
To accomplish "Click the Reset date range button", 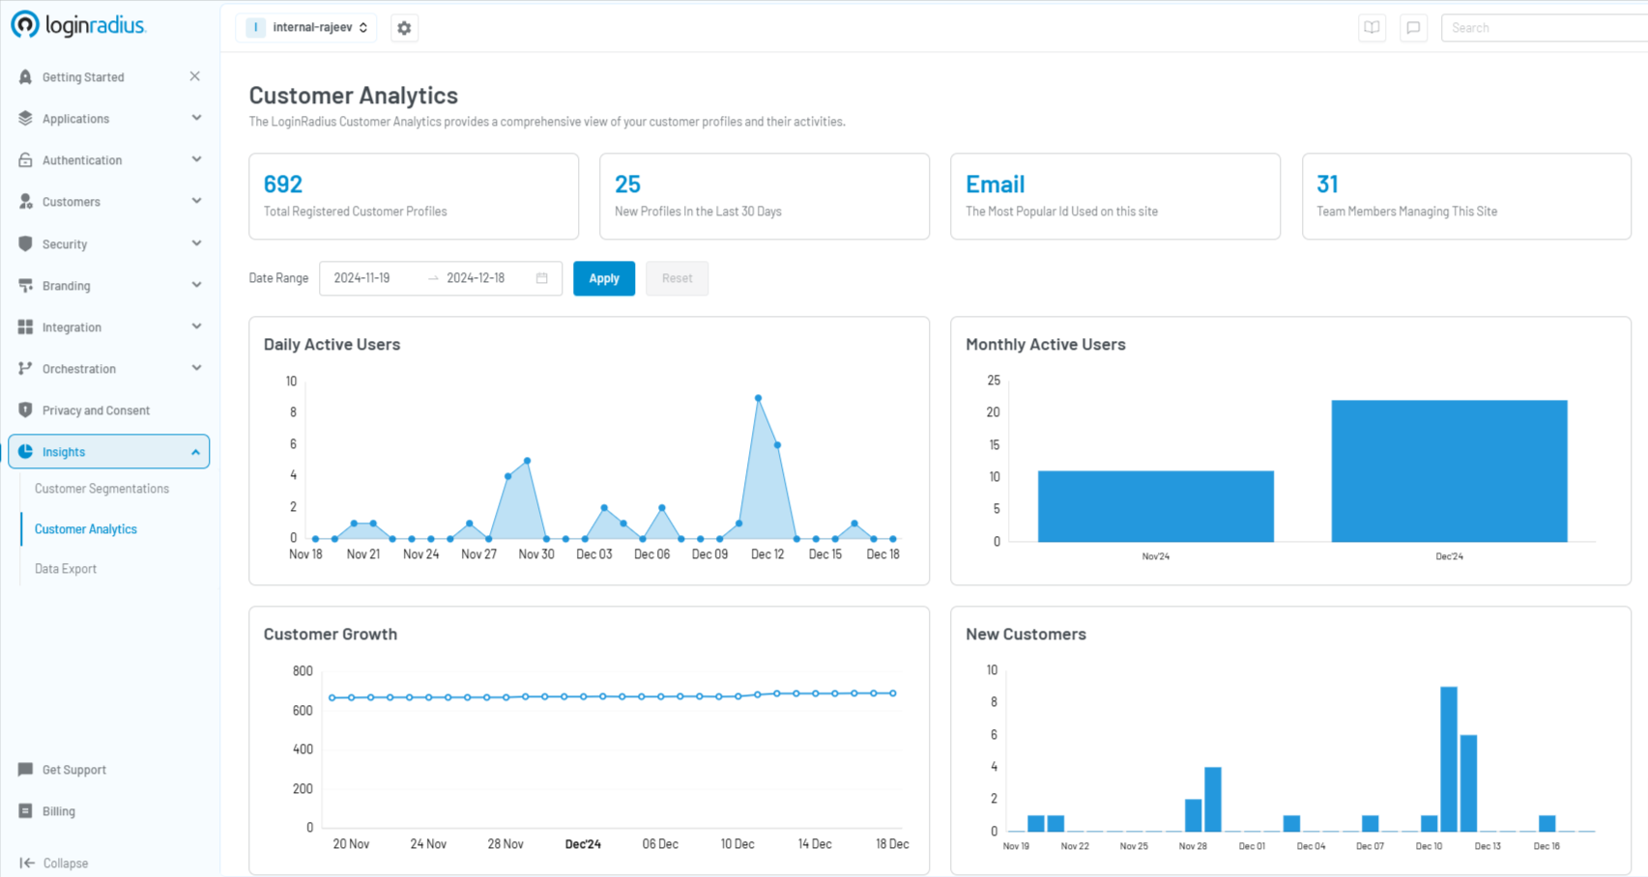I will 677,278.
